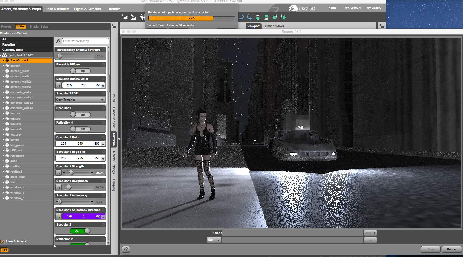This screenshot has height=257, width=463.
Task: Click the blue undo arrow icon
Action: pyautogui.click(x=241, y=17)
